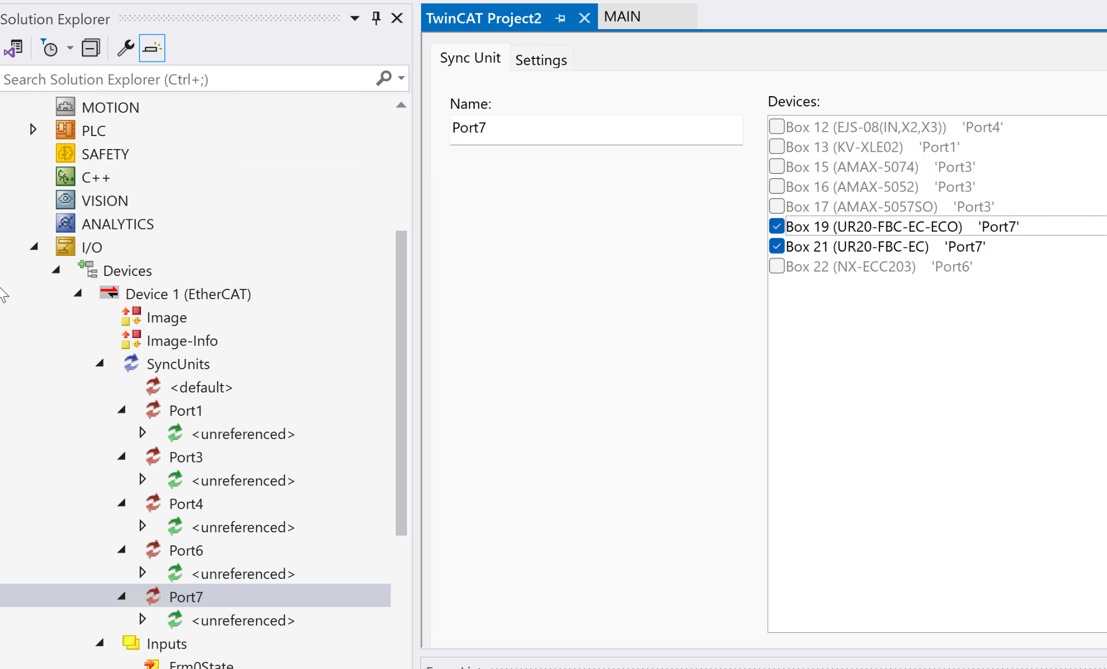1107x669 pixels.
Task: Switch to the Settings tab
Action: [541, 59]
